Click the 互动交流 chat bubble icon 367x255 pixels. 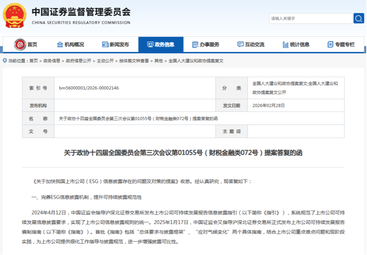coord(240,45)
